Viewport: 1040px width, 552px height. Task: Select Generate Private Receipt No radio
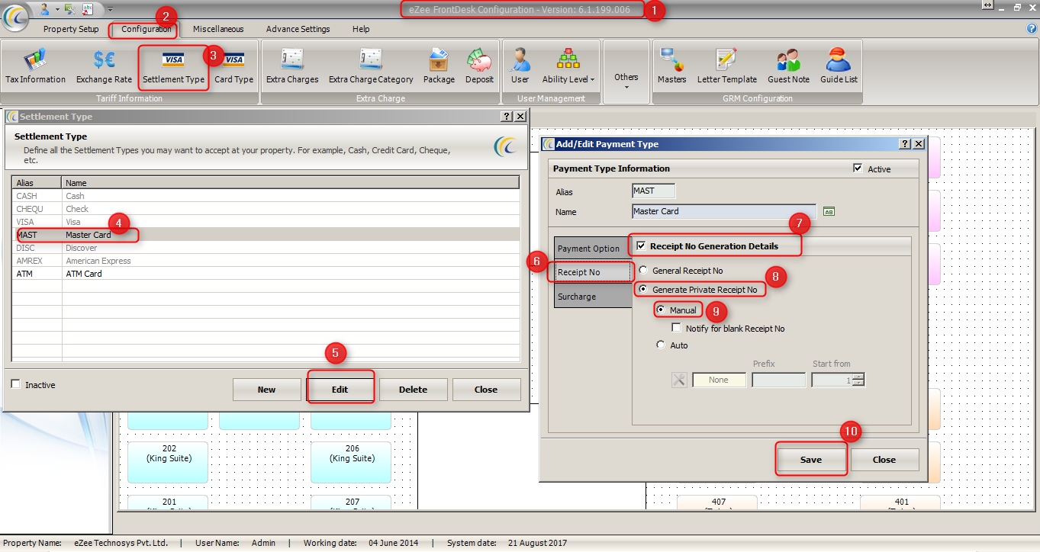pos(644,290)
